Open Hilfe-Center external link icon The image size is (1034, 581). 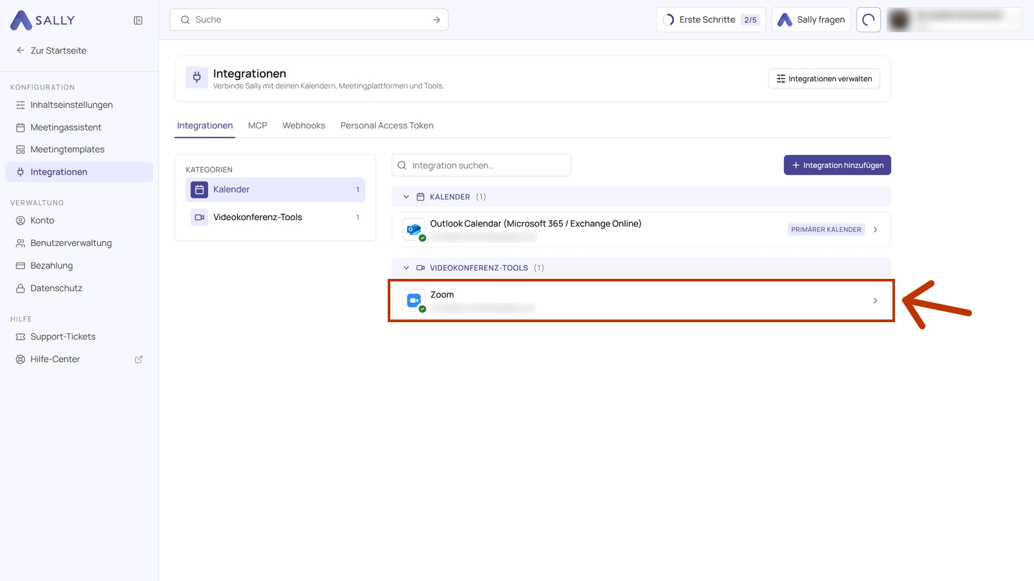[x=138, y=360]
